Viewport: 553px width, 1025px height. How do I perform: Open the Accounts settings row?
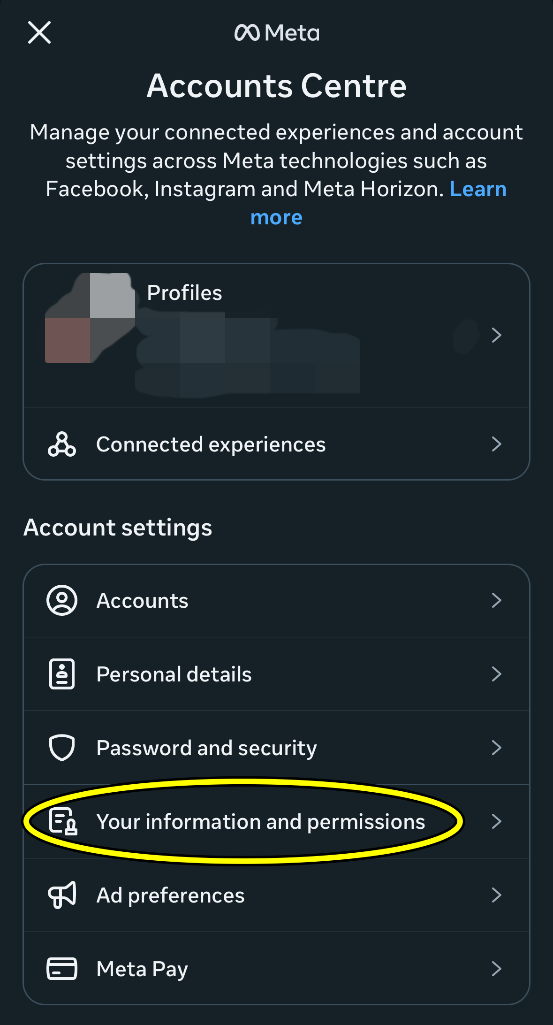pos(277,601)
